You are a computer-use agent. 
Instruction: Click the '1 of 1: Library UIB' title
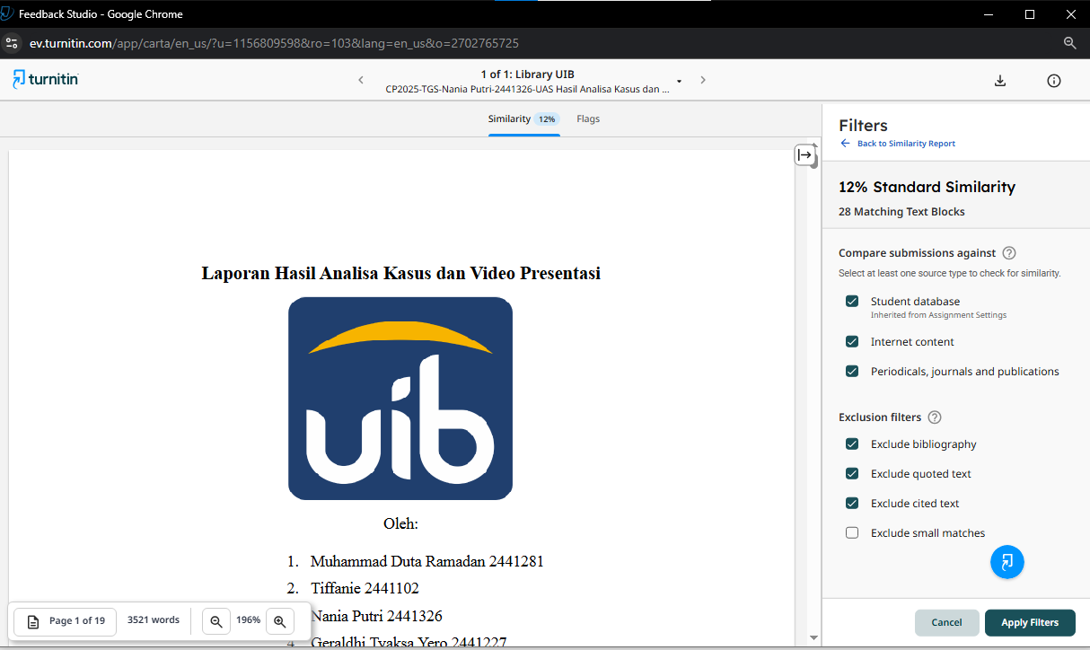point(527,75)
